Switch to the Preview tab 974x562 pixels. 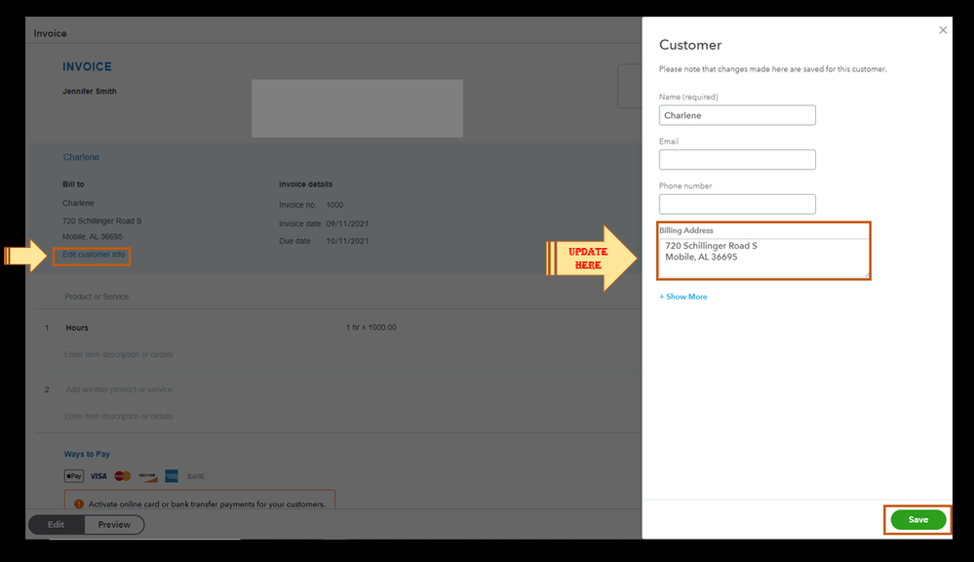(114, 524)
